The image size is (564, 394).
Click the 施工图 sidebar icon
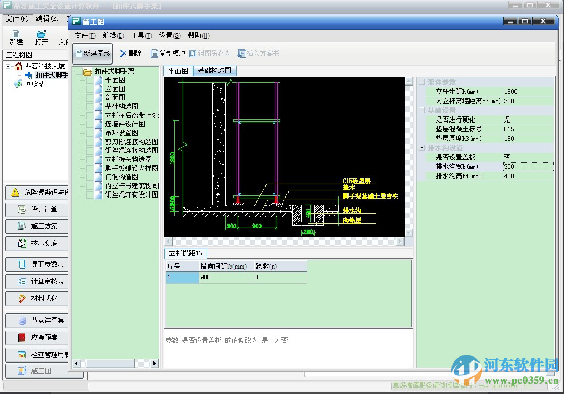[22, 371]
